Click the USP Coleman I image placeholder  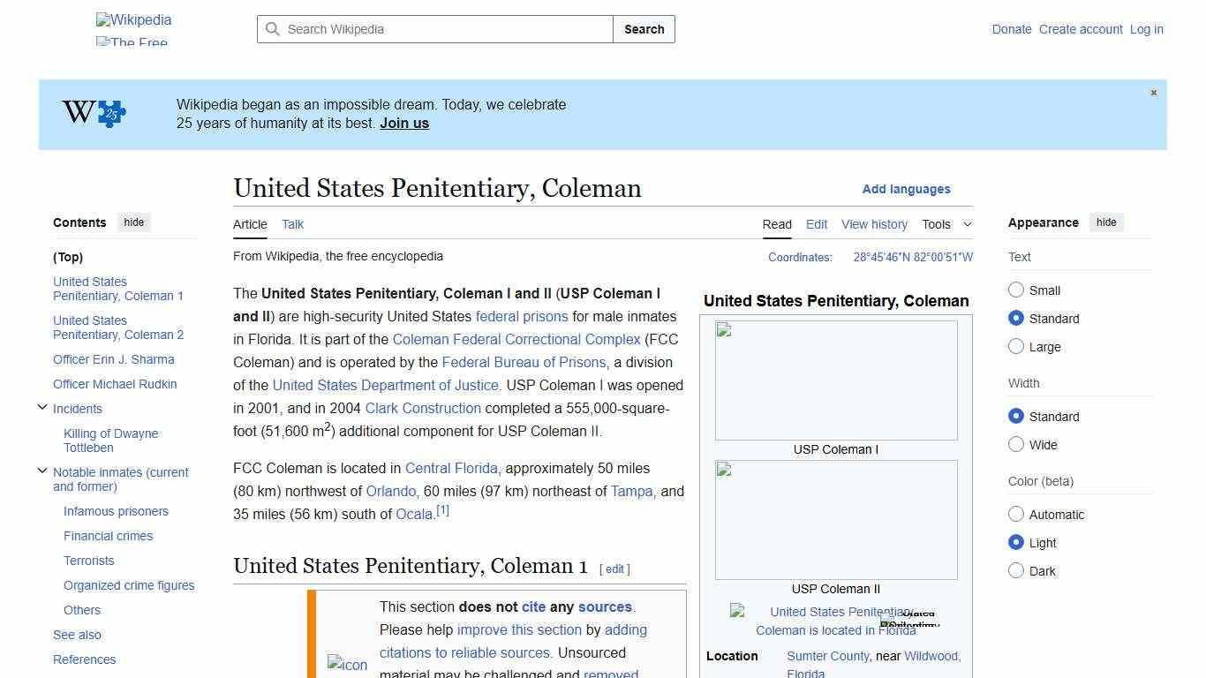point(835,380)
